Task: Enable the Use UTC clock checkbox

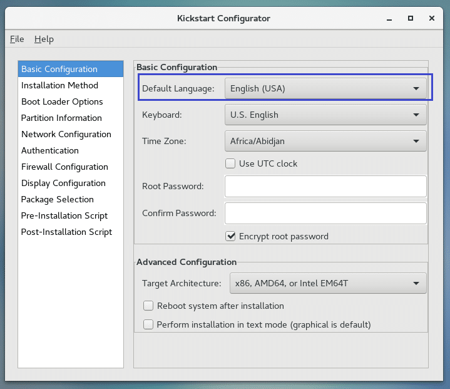Action: pyautogui.click(x=230, y=163)
